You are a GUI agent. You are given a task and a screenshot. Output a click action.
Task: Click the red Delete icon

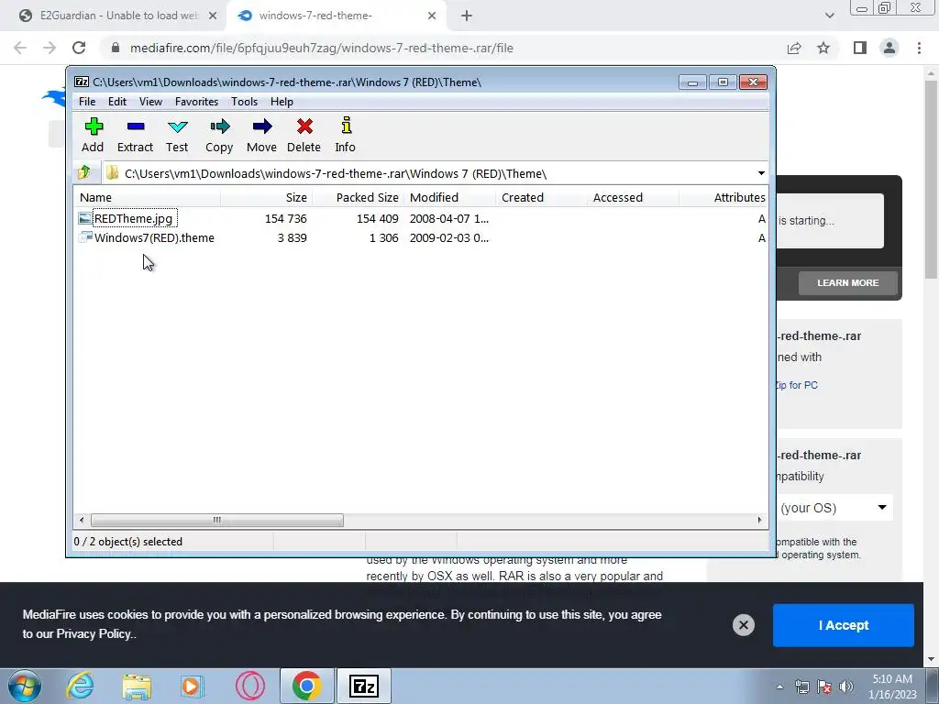click(x=304, y=136)
